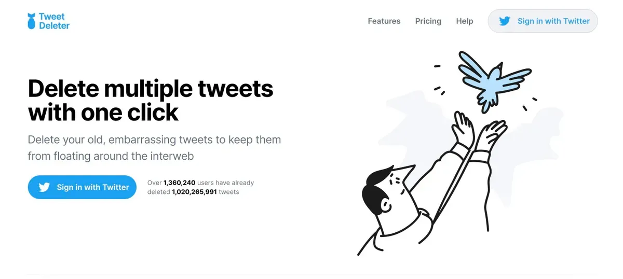Select the header Sign in with Twitter button
Screen dimensions: 623x279
(543, 21)
